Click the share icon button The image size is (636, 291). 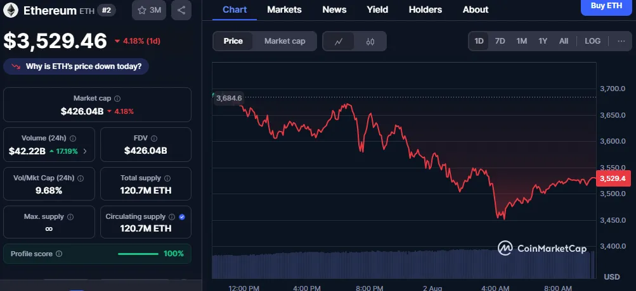point(181,10)
